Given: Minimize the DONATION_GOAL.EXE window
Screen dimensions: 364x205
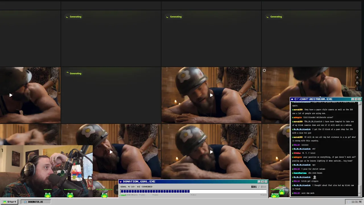Looking at the screenshot, I should tap(259, 182).
